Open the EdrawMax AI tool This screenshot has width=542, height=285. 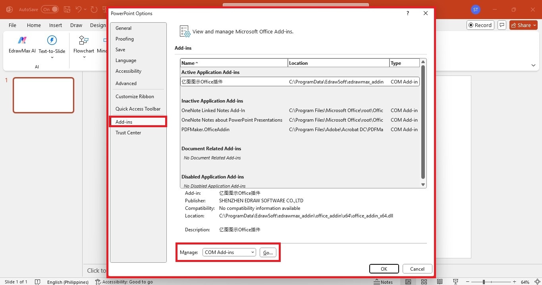click(22, 45)
